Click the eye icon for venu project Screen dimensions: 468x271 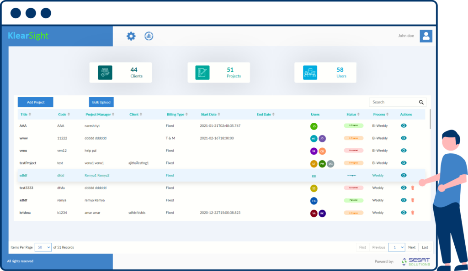click(x=404, y=151)
